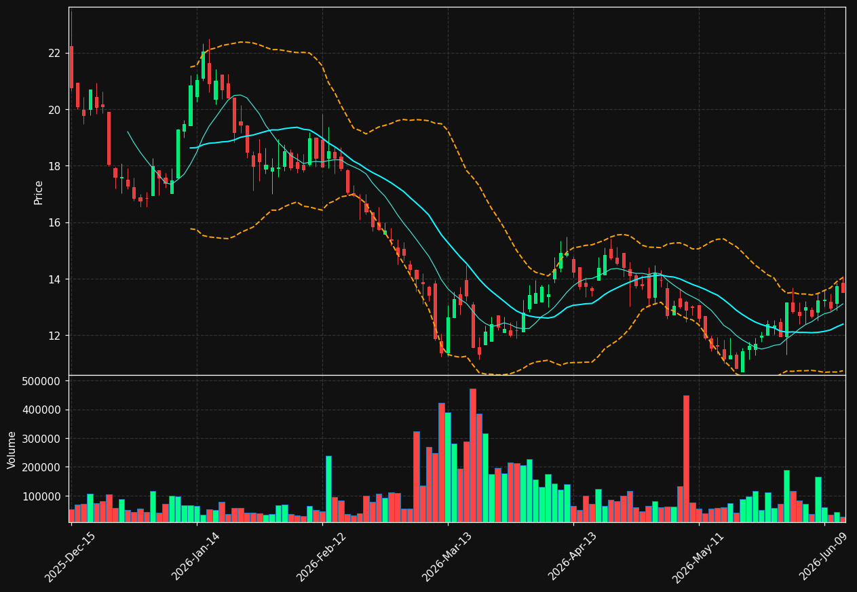Click the 2025-Dec-15 date label
Image resolution: width=857 pixels, height=592 pixels.
pos(71,557)
